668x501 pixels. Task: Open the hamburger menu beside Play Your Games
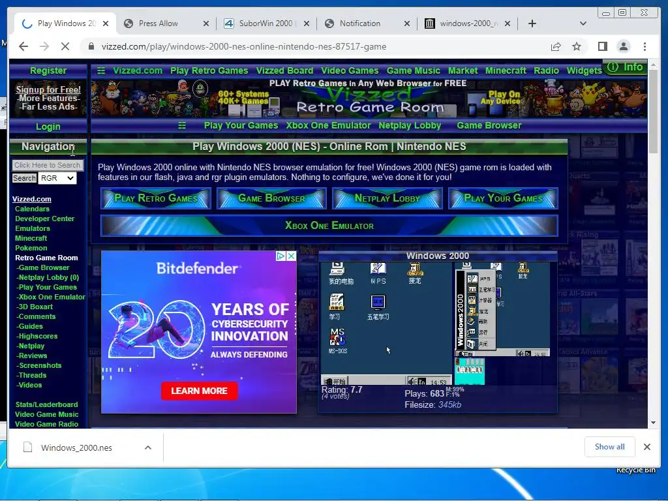182,126
